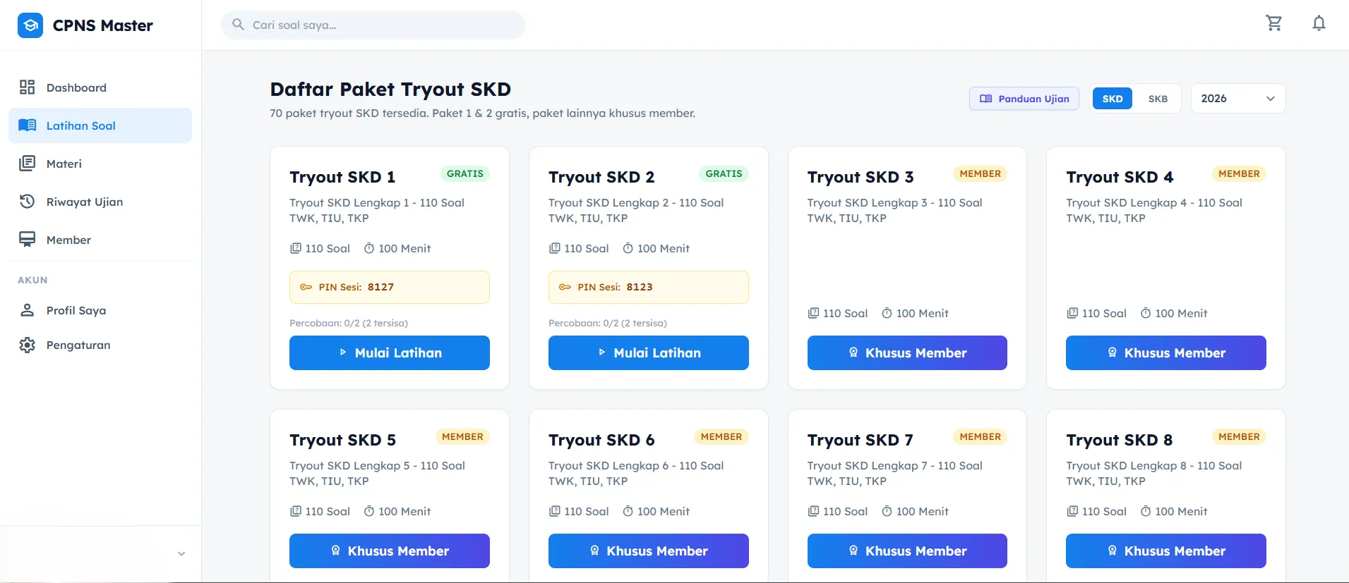The width and height of the screenshot is (1349, 583).
Task: Click the question count icon in Tryout SKD 3
Action: click(813, 313)
